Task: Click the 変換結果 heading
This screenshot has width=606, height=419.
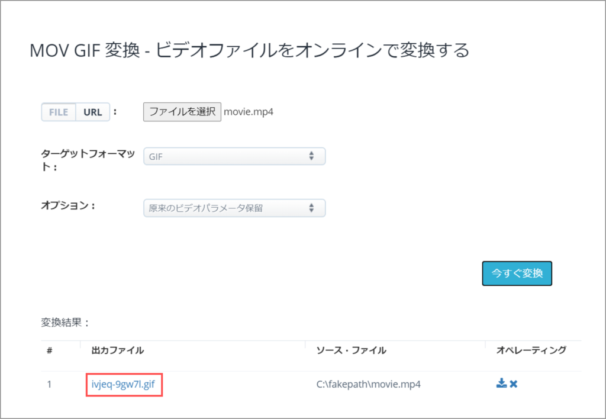Action: click(65, 323)
